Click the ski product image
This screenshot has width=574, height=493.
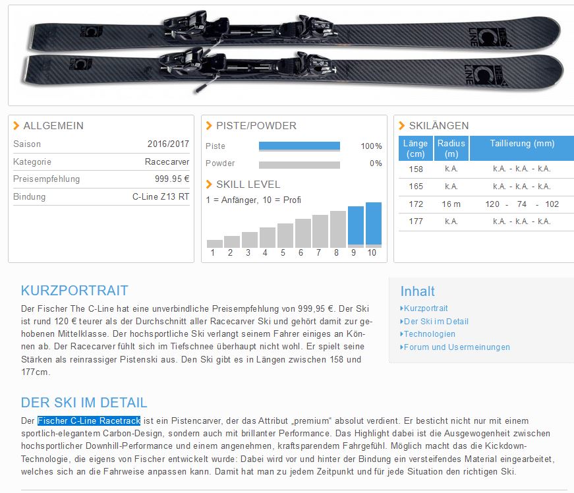tap(292, 51)
